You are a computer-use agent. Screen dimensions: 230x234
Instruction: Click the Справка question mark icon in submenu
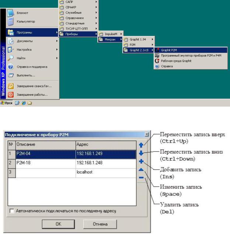pos(157,66)
